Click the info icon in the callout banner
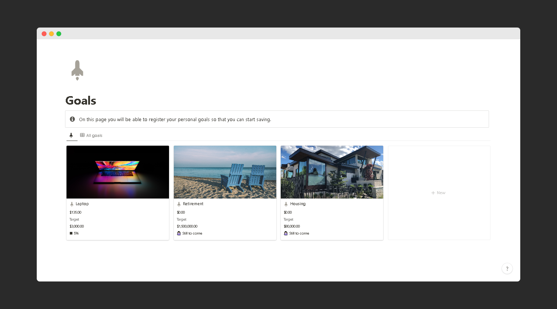 pyautogui.click(x=72, y=119)
